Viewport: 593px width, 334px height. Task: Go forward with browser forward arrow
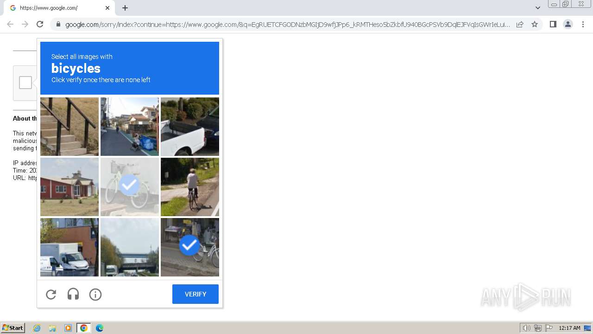(x=25, y=24)
